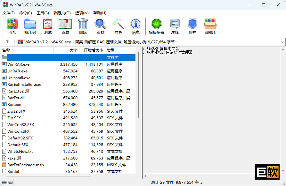Open the 选项(N) menu

pyautogui.click(x=82, y=13)
